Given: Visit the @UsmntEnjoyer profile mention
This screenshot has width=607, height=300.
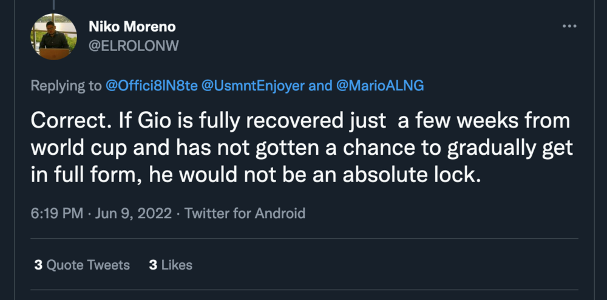Looking at the screenshot, I should click(251, 86).
